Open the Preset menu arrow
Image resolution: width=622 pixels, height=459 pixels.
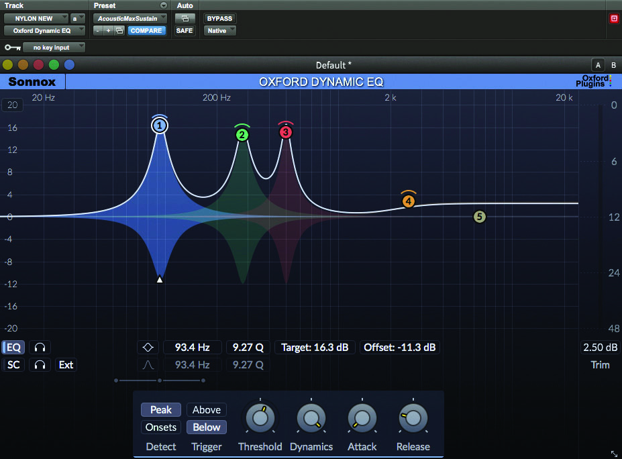click(x=164, y=5)
